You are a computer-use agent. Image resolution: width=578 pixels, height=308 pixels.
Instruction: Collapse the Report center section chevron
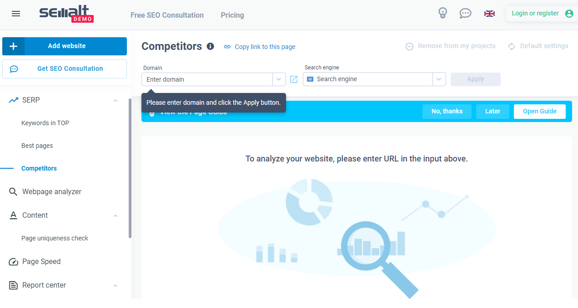pos(116,285)
